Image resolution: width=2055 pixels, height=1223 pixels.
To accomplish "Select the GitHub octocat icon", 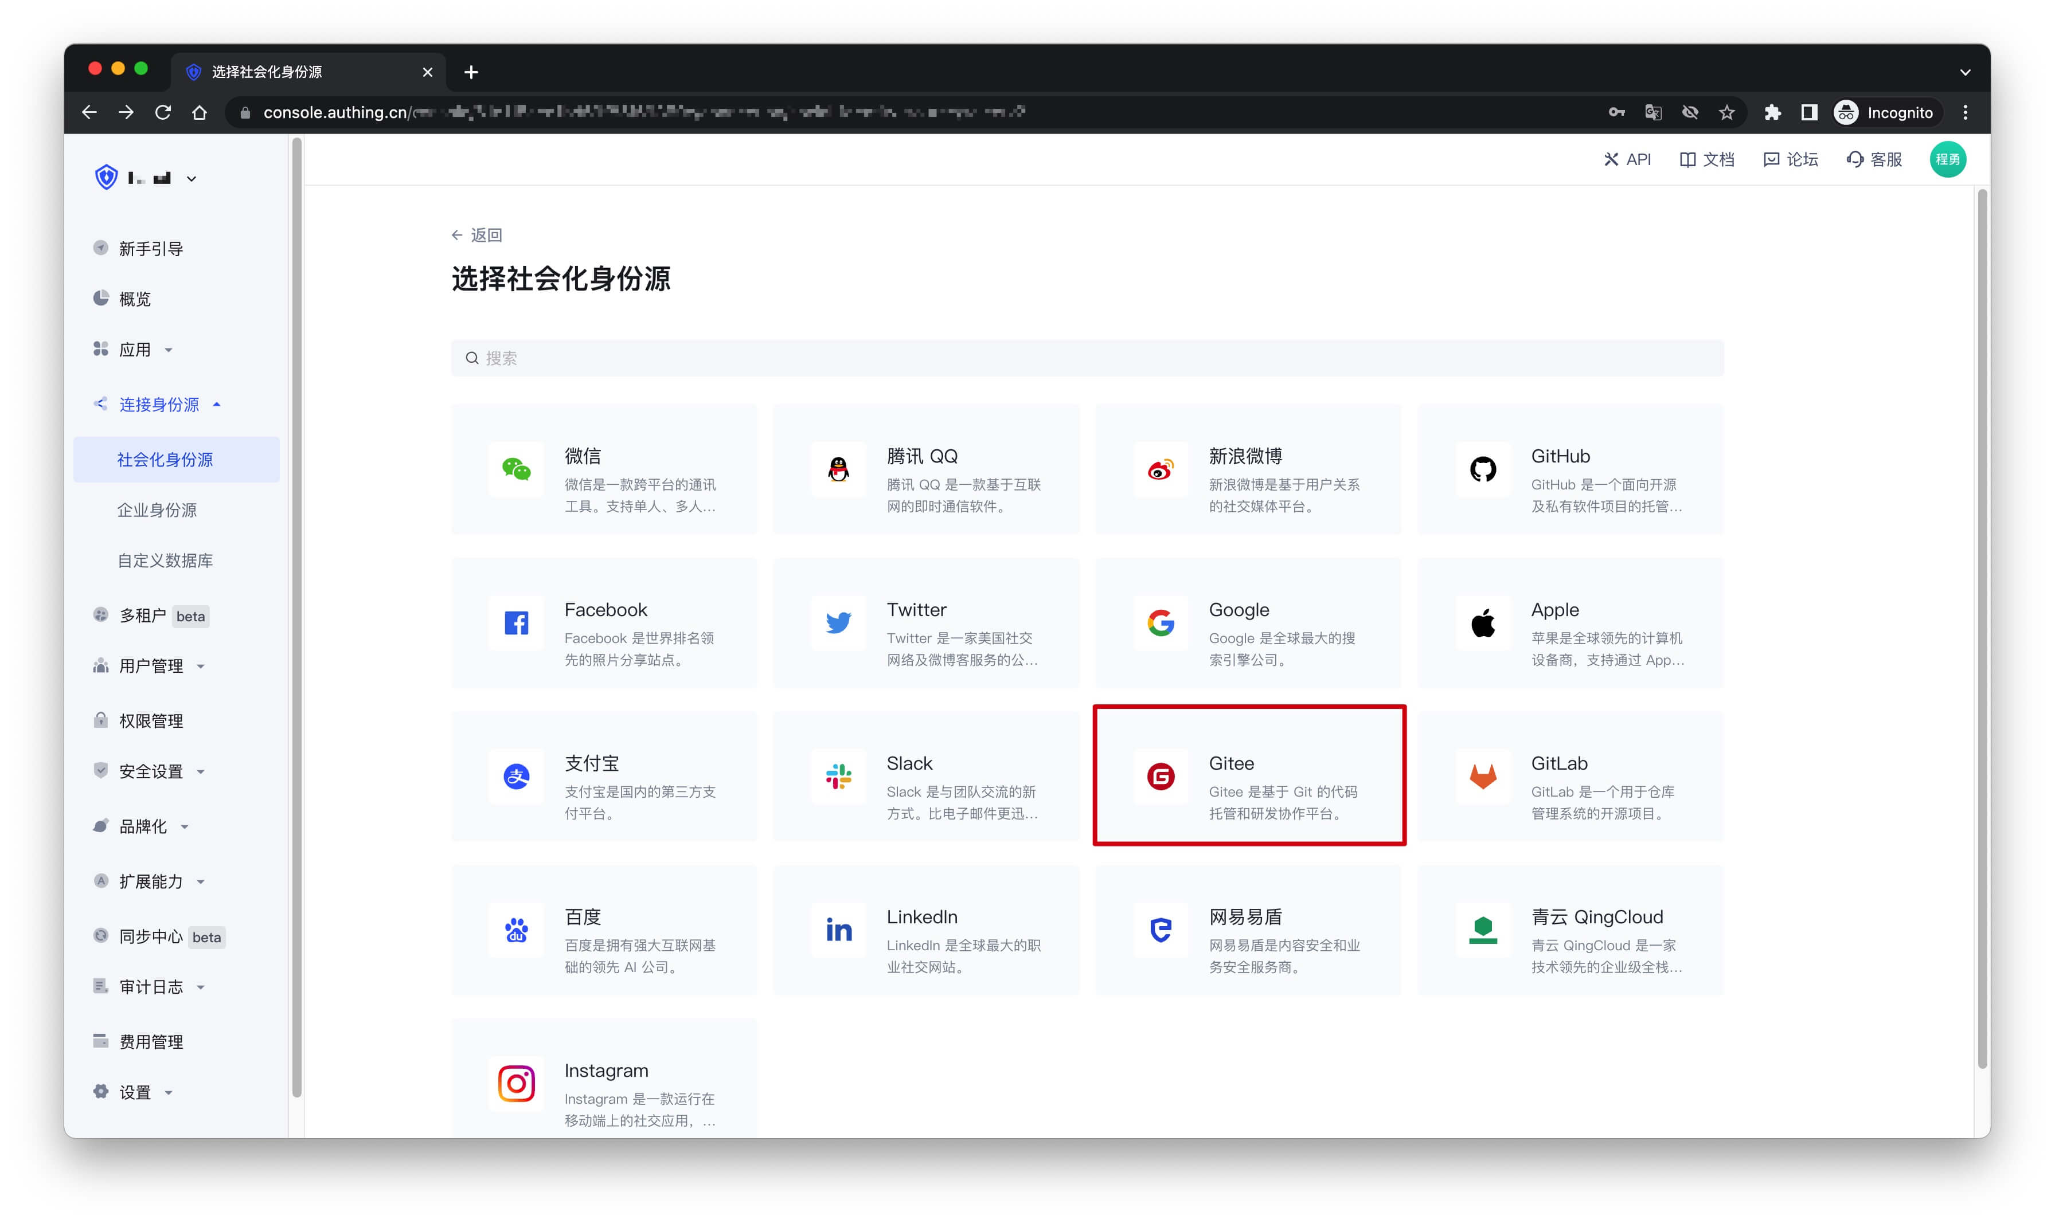I will pos(1482,469).
